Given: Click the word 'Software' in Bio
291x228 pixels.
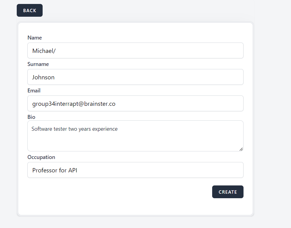Looking at the screenshot, I should click(x=42, y=129).
